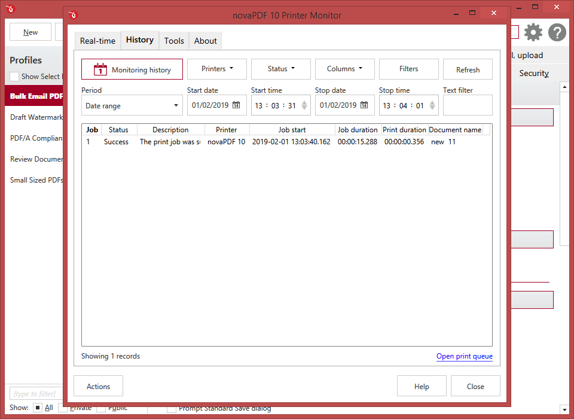574x419 pixels.
Task: Click document name 'new 11'
Action: pos(443,141)
